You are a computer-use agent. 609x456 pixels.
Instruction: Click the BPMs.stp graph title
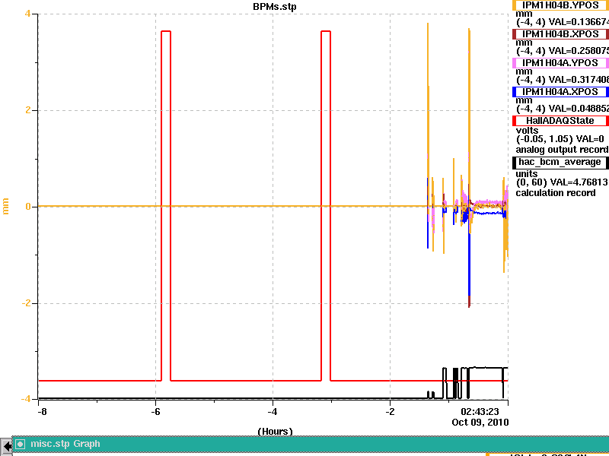pyautogui.click(x=275, y=7)
